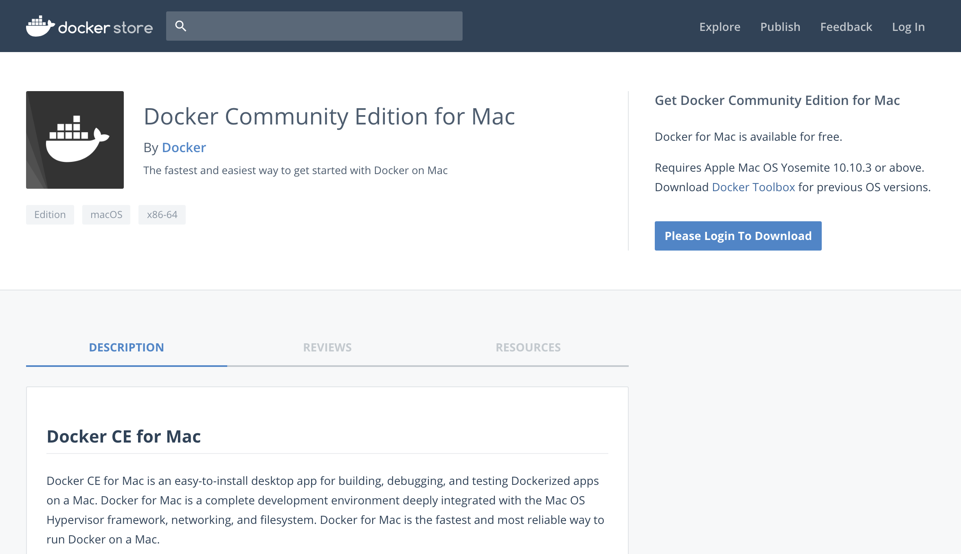This screenshot has height=554, width=961.
Task: Click Please Login To Download button
Action: [738, 236]
